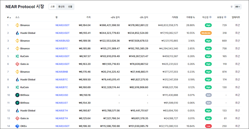The image size is (249, 129).
Task: Click the OKEx logo in row 14
Action: point(17,126)
